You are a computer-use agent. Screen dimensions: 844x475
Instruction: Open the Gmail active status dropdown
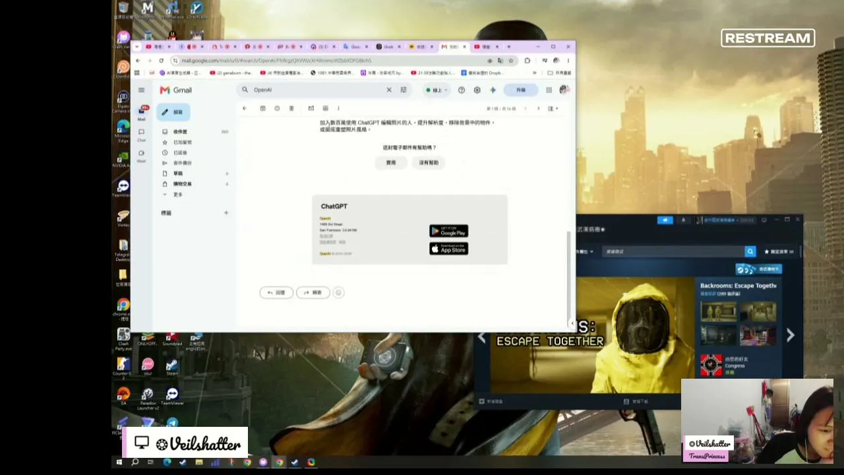(437, 90)
